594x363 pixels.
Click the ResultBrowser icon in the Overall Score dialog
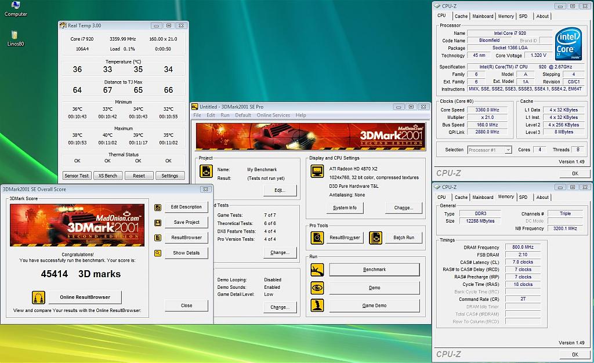point(158,238)
